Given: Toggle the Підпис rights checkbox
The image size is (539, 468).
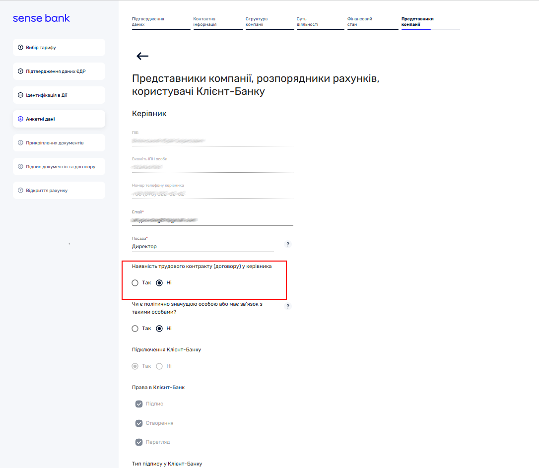Looking at the screenshot, I should [x=139, y=404].
